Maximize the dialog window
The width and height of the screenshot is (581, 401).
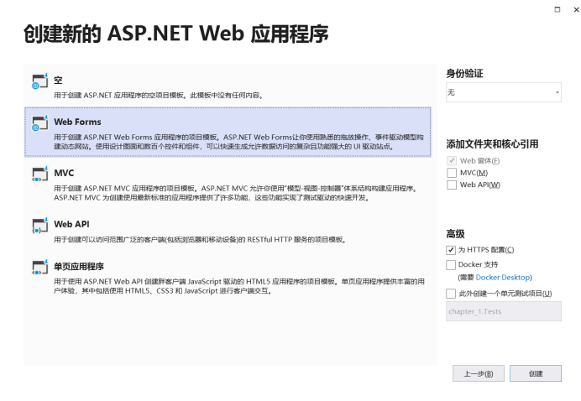click(x=557, y=9)
